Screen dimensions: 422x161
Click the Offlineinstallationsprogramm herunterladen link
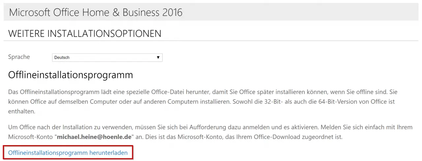click(68, 153)
